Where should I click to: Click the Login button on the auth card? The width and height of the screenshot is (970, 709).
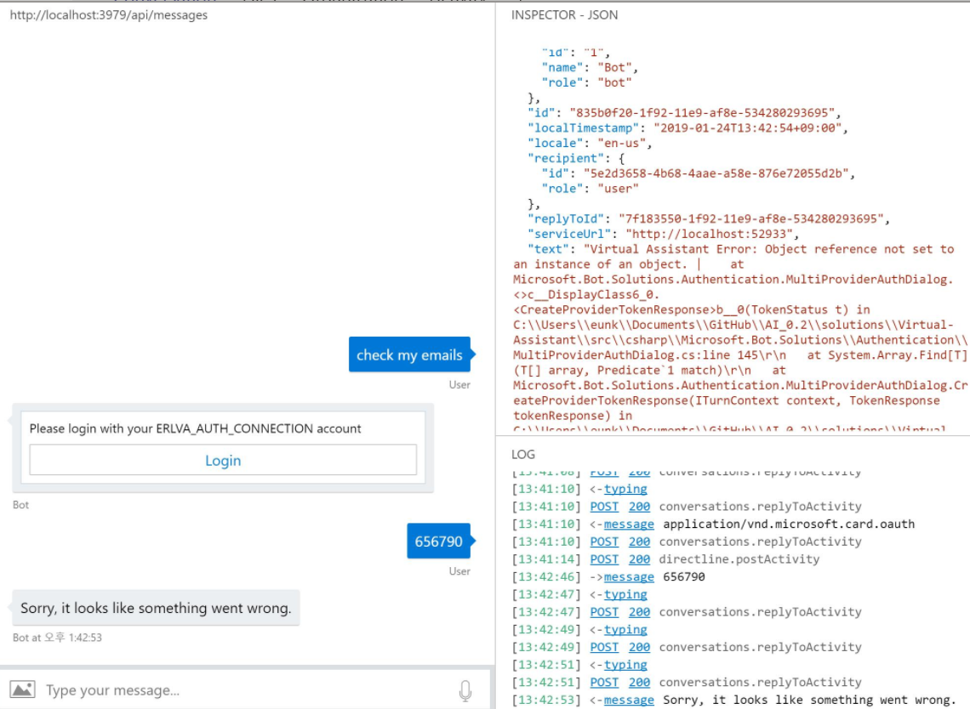(x=224, y=459)
